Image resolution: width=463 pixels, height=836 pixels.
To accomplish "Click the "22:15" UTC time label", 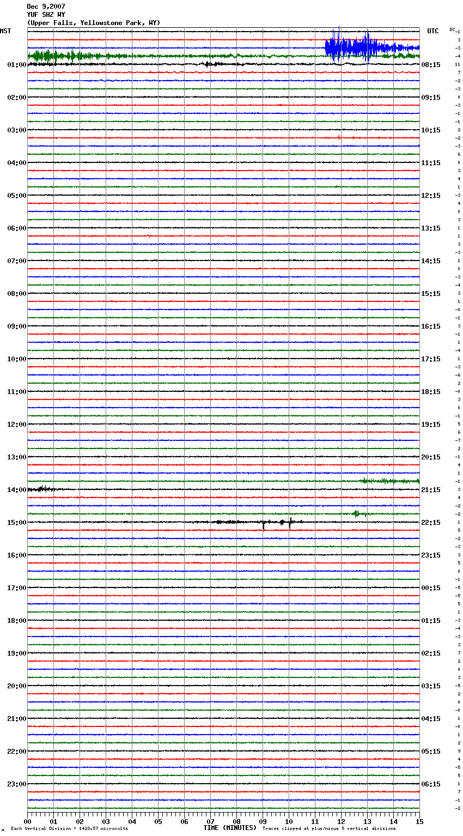I will (431, 523).
